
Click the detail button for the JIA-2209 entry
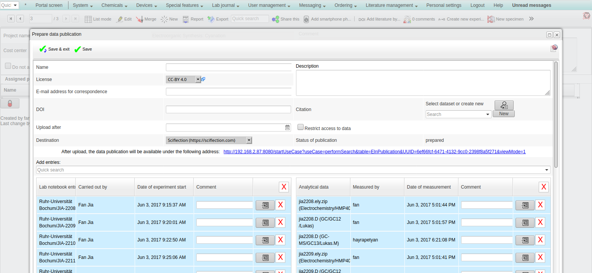(265, 222)
